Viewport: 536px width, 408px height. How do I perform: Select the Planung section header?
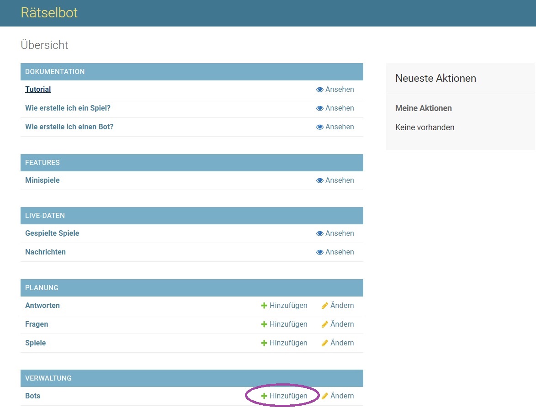[42, 288]
